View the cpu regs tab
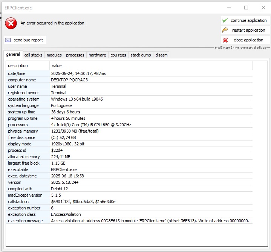Viewport: 271px width, 252px height. tap(118, 55)
